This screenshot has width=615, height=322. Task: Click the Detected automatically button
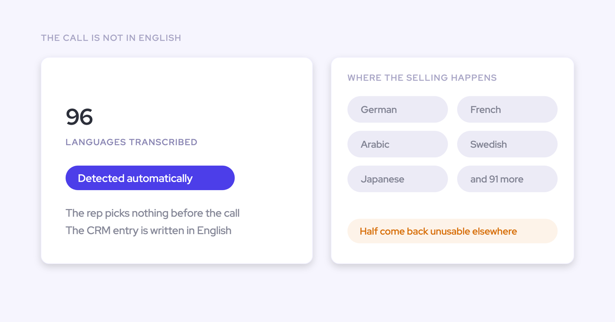coord(150,178)
